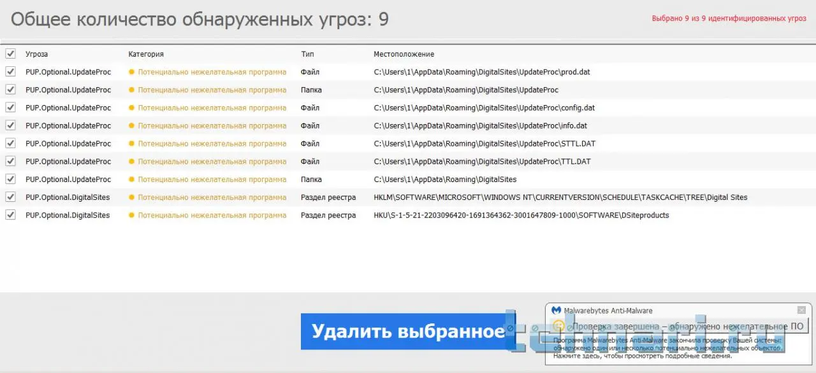This screenshot has height=373, width=816.
Task: Click the yellow category dot in HKU row
Action: point(132,215)
